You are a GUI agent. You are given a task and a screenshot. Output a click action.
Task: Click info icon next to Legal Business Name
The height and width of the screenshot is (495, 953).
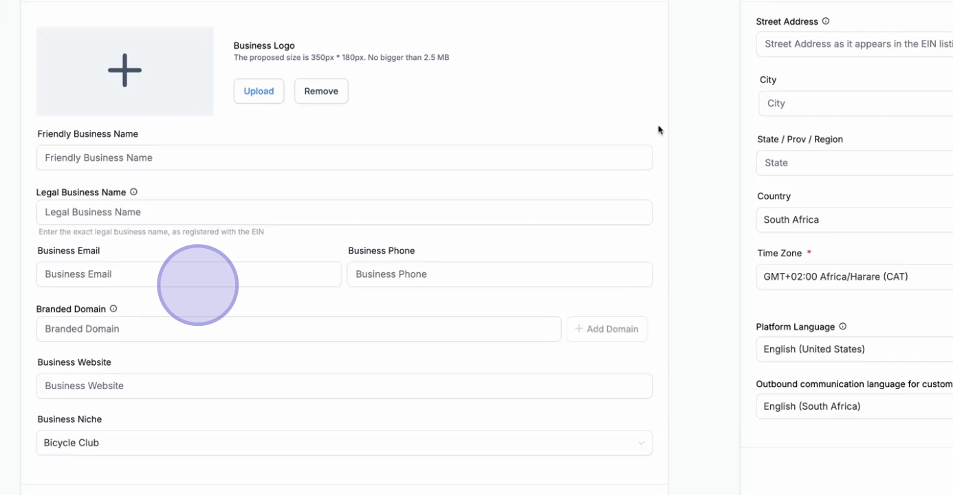point(134,192)
